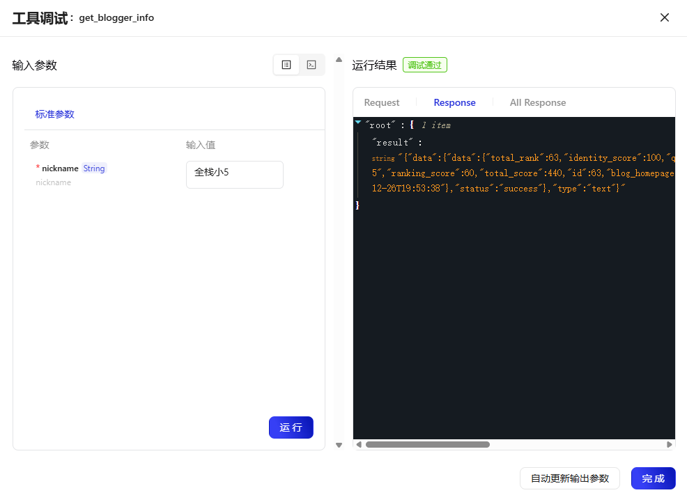This screenshot has height=495, width=687.
Task: Click the orange "string" type label
Action: [x=383, y=159]
